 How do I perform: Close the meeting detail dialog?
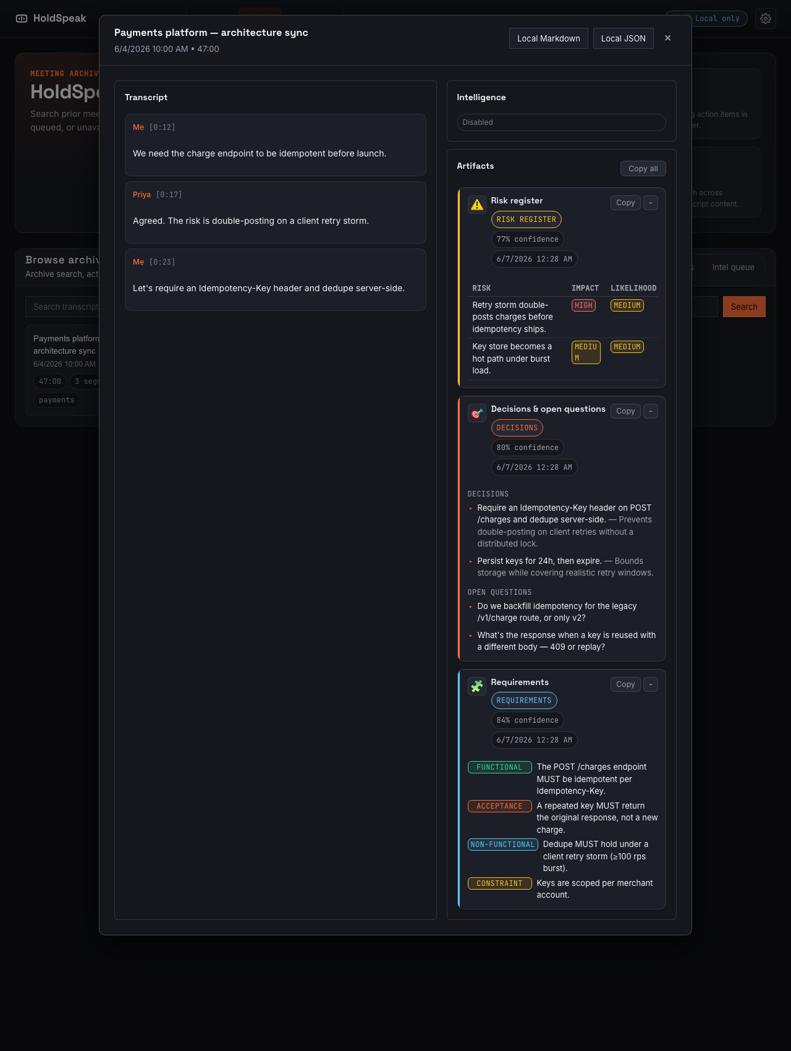(667, 38)
